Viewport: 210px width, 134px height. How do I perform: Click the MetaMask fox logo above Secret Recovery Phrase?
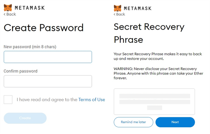(x=118, y=8)
